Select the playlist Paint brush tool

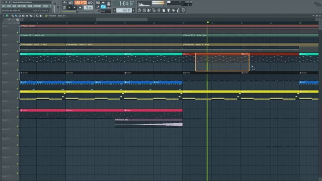(x=16, y=16)
